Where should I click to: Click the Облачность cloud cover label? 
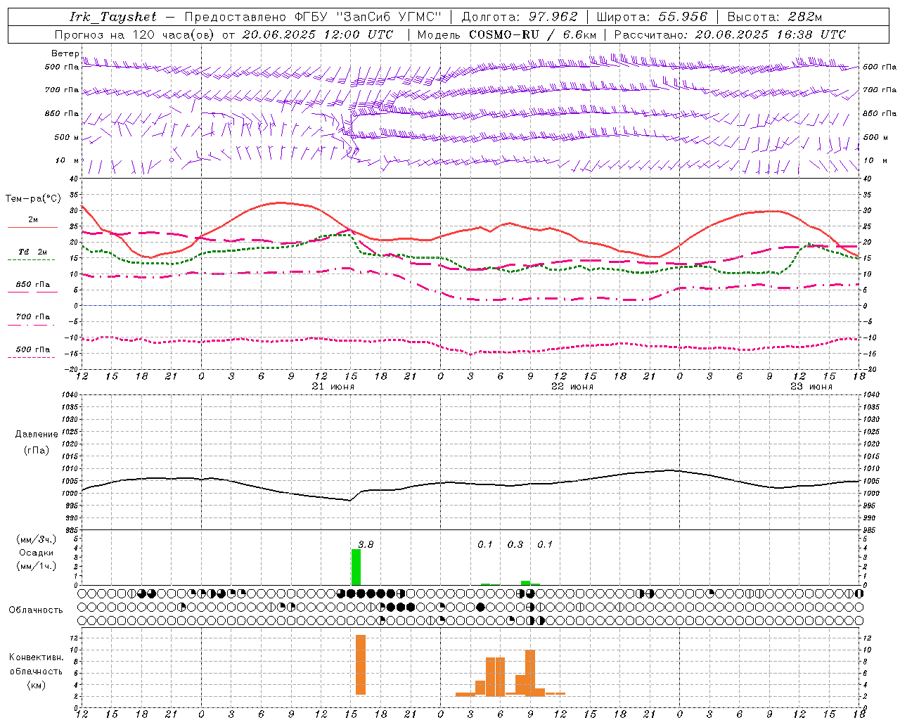point(36,610)
